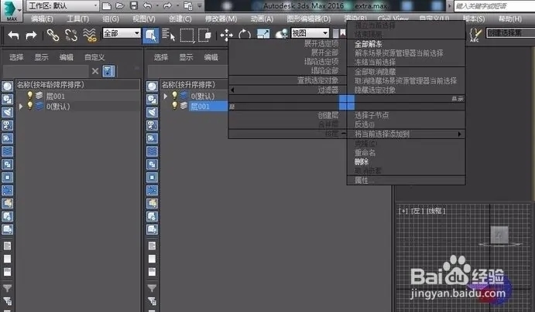The height and width of the screenshot is (312, 535).
Task: Open the 工具(T) menu
Action: 77,19
